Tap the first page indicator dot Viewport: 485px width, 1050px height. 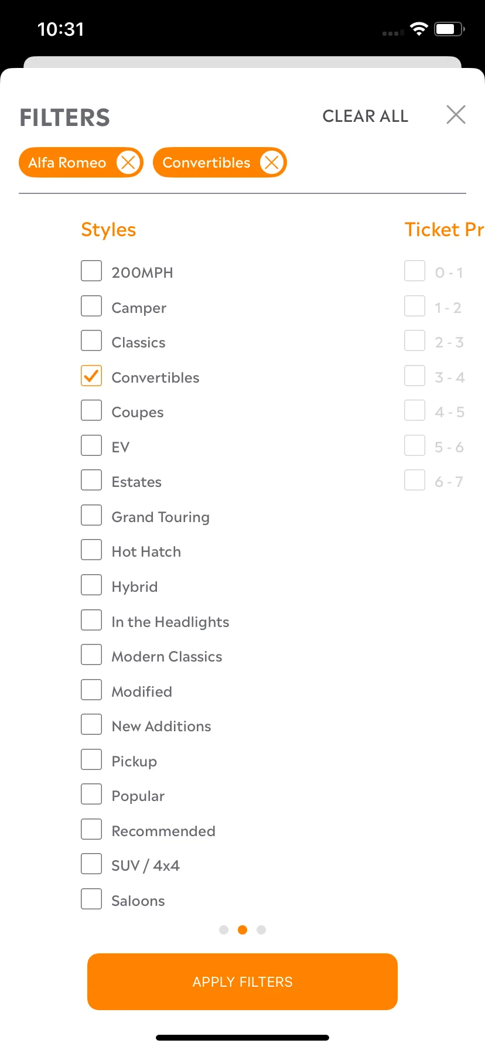(224, 930)
